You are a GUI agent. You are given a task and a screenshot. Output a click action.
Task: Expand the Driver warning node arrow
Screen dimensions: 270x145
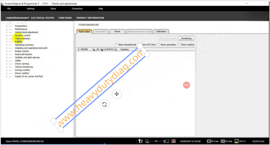[7, 64]
